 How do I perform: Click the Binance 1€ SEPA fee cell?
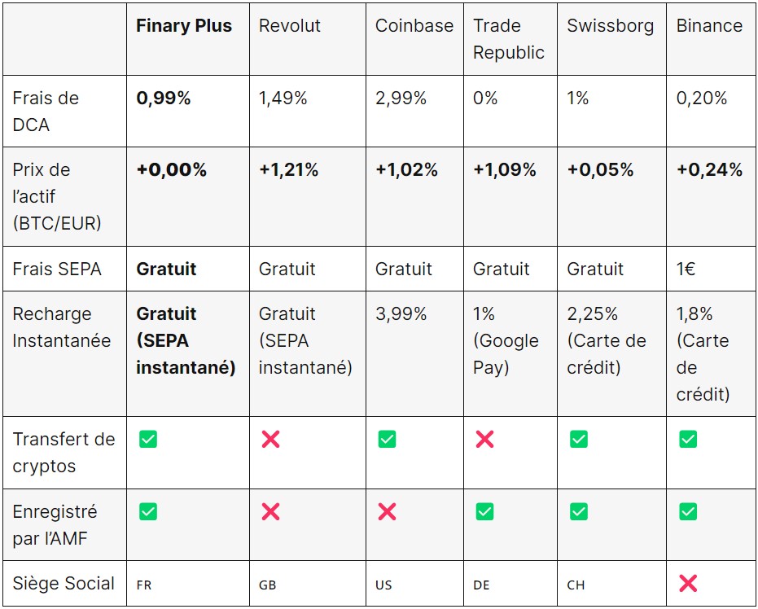pos(686,269)
